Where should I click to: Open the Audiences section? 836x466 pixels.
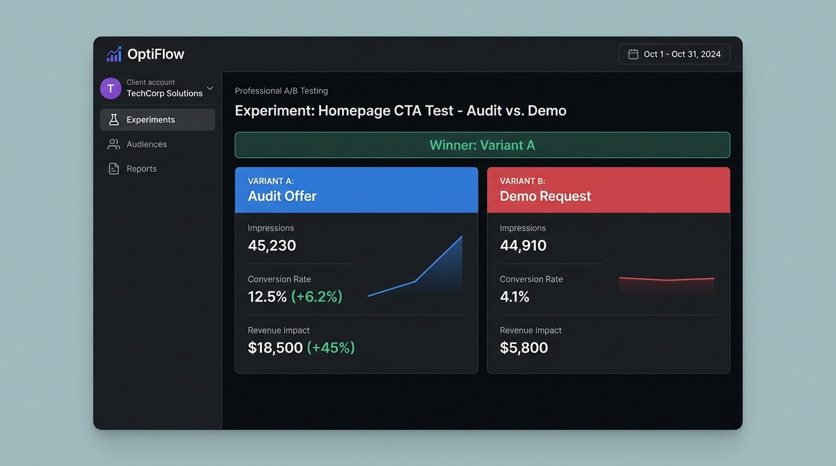pos(146,144)
